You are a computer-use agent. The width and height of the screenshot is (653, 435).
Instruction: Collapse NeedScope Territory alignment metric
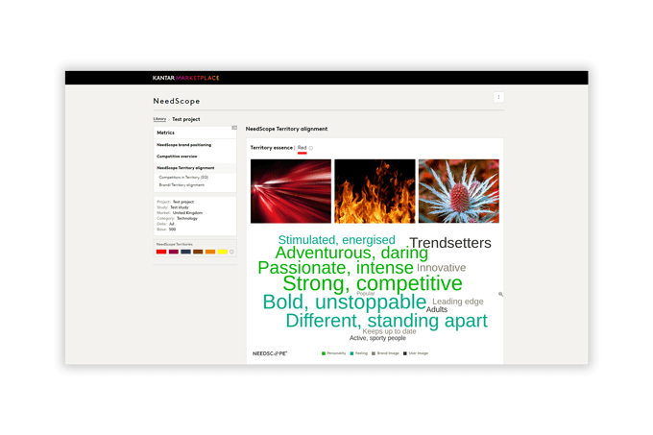tap(185, 167)
